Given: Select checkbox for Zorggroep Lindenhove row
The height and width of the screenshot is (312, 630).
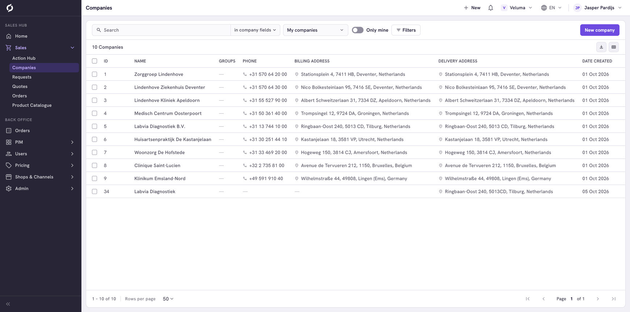Looking at the screenshot, I should pyautogui.click(x=94, y=74).
